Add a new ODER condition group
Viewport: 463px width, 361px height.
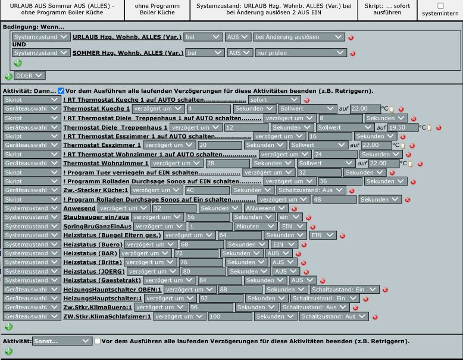(8, 76)
